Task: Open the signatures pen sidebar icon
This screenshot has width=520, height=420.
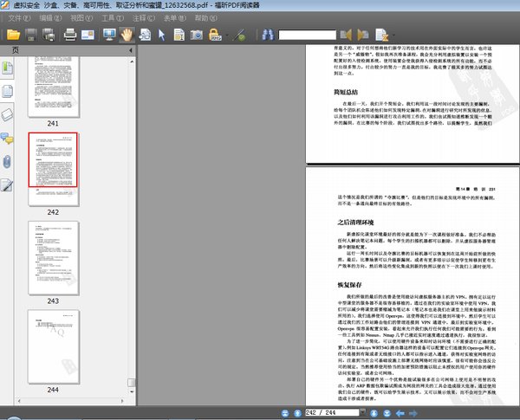Action: click(7, 185)
